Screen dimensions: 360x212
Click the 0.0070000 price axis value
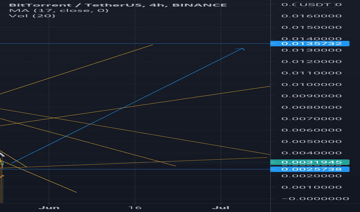pos(312,119)
